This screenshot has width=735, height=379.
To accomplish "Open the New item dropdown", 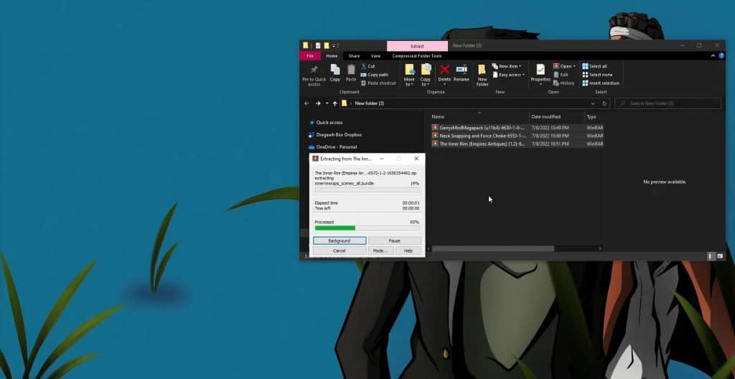I will pos(507,66).
